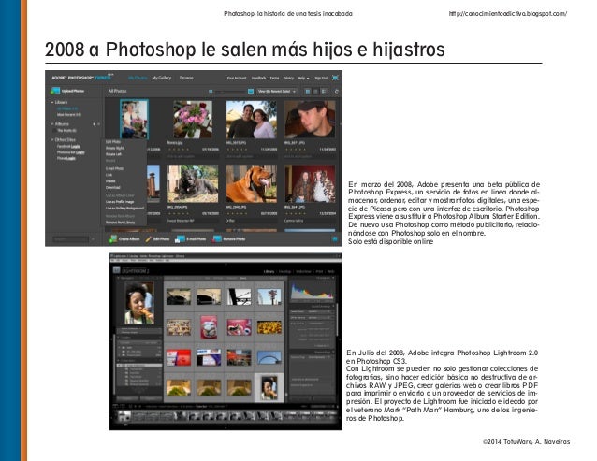Click the Lightroom 2 logo badge
Image resolution: width=597 pixels, height=461 pixels.
point(117,270)
